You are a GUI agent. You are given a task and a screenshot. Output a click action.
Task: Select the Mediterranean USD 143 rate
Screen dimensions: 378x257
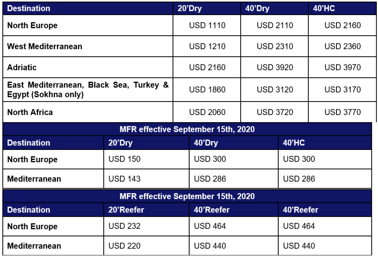(146, 179)
